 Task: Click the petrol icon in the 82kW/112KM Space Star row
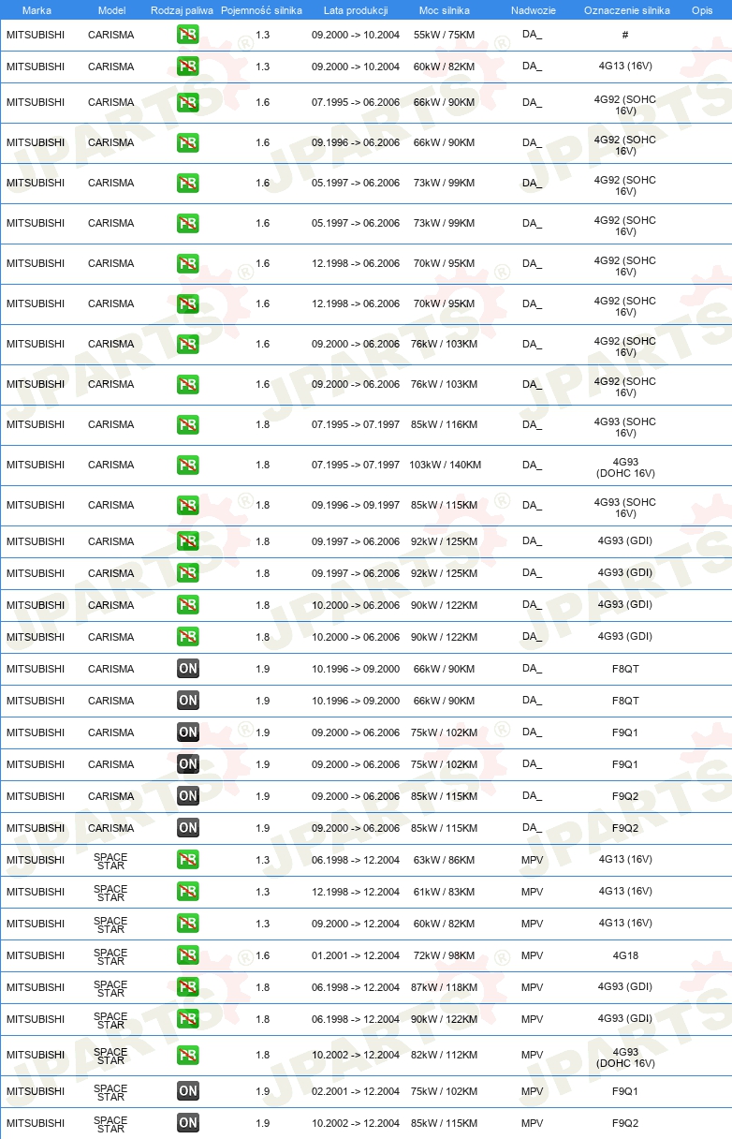point(188,1056)
